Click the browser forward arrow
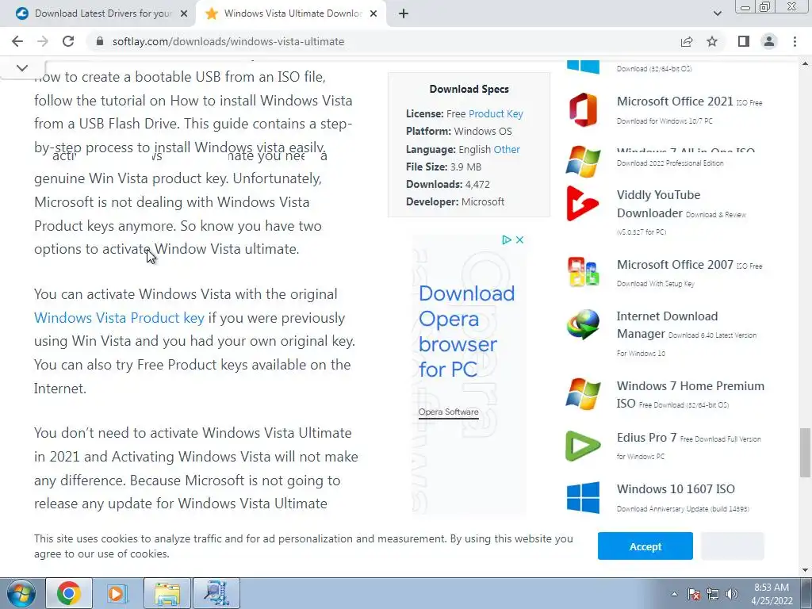Screen dimensions: 812x609 coord(43,41)
